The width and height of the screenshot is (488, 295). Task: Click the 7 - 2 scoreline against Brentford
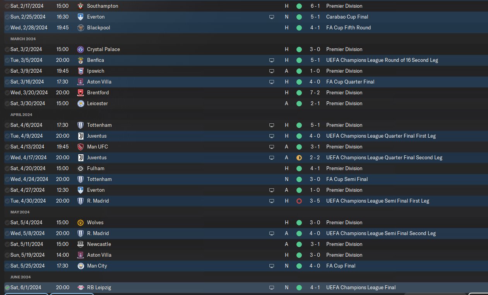click(x=314, y=93)
